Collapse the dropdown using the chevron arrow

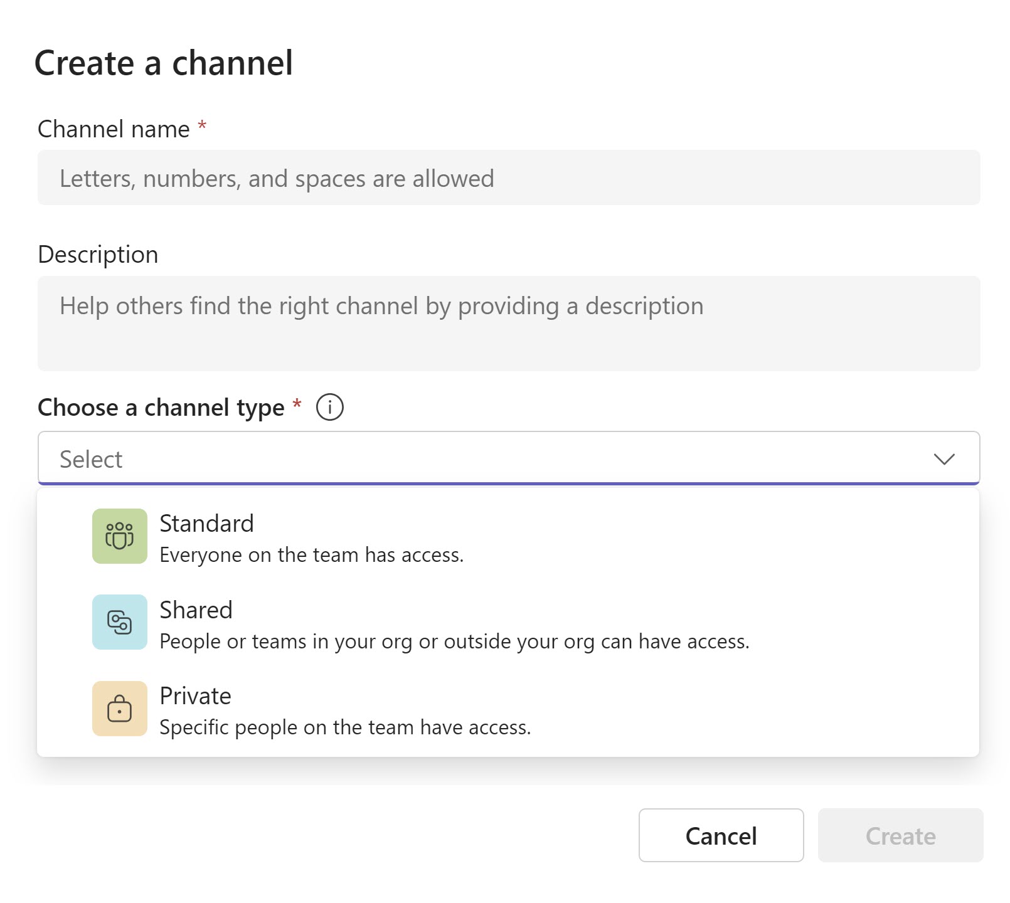pos(944,459)
